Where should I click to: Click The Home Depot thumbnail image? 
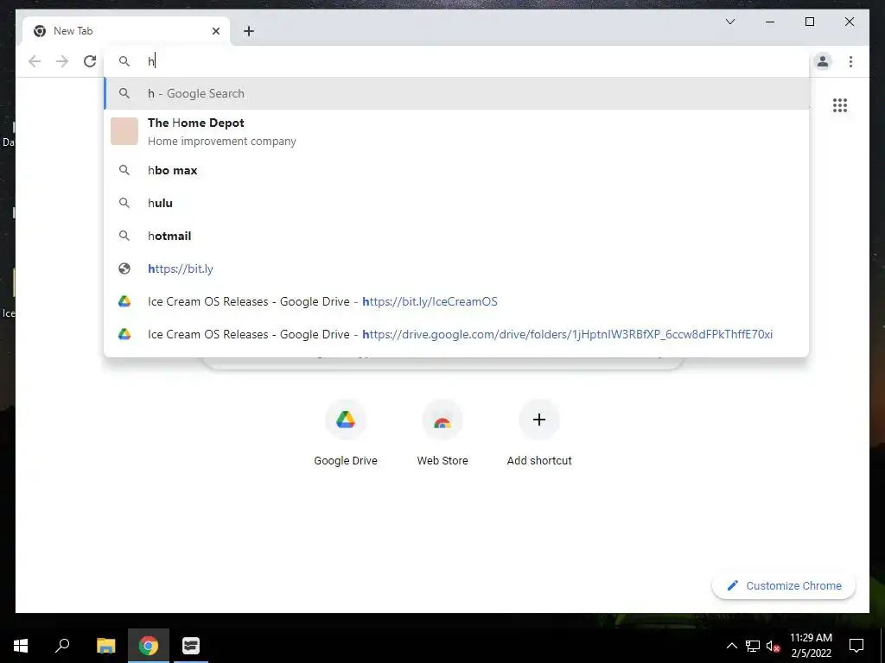click(x=124, y=131)
